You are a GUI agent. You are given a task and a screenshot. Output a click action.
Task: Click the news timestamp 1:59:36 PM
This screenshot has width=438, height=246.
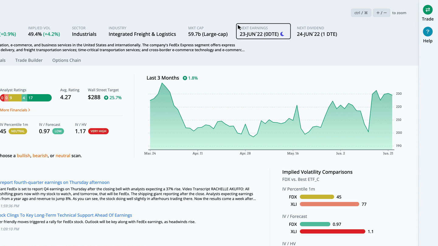pos(10,206)
